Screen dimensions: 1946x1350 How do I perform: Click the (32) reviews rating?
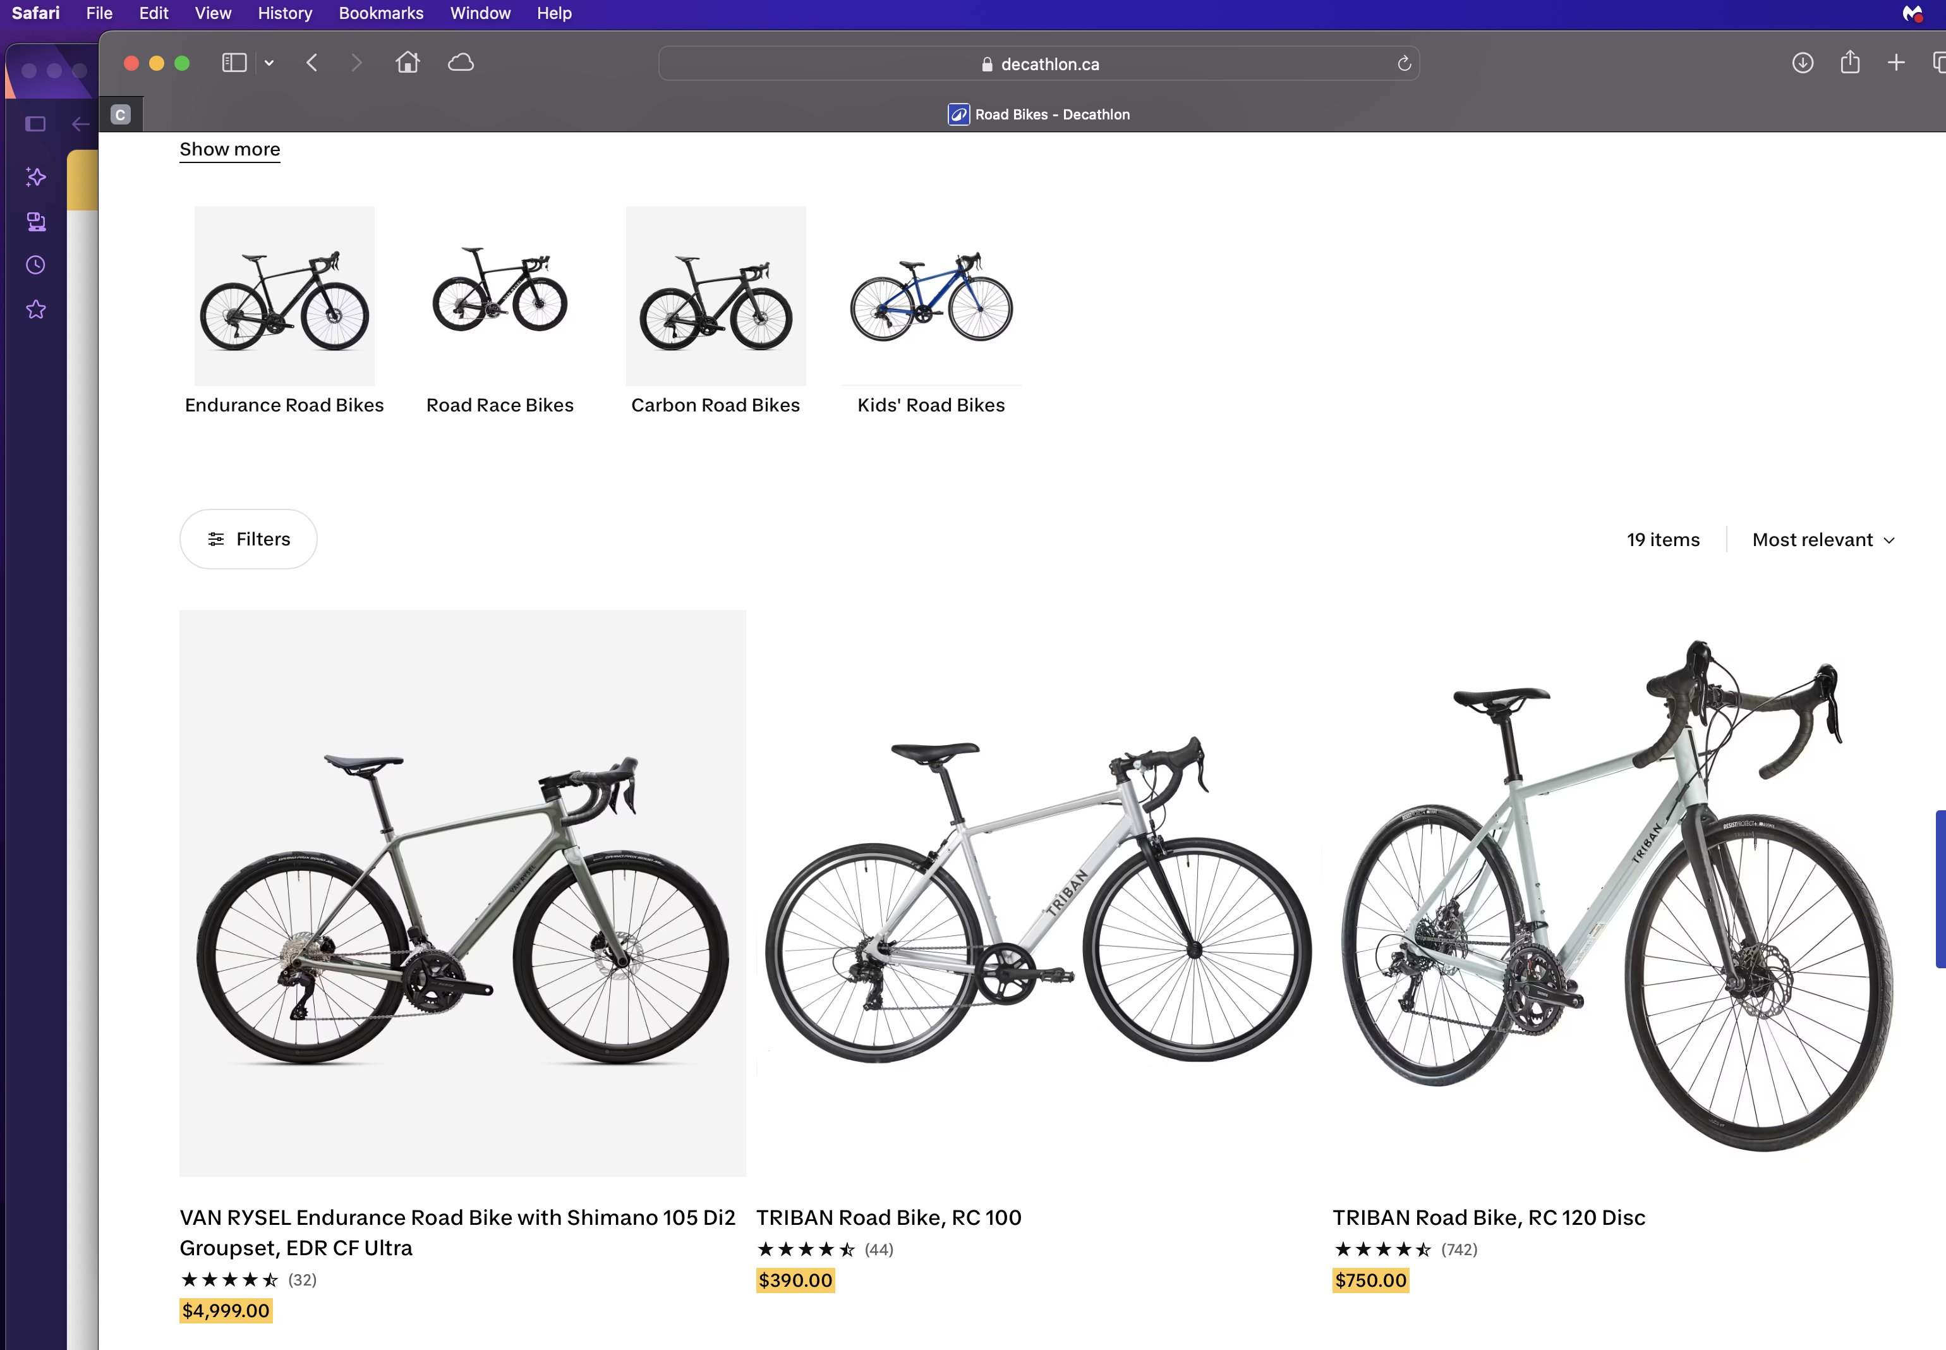pos(248,1280)
